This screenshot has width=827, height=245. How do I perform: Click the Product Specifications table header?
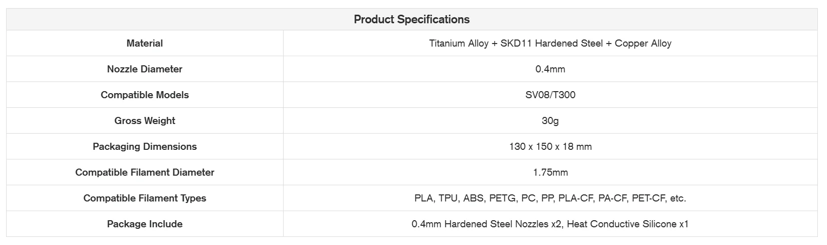(411, 20)
